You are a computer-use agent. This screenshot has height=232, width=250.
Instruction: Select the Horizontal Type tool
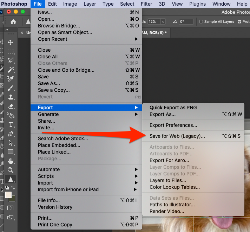point(11,124)
